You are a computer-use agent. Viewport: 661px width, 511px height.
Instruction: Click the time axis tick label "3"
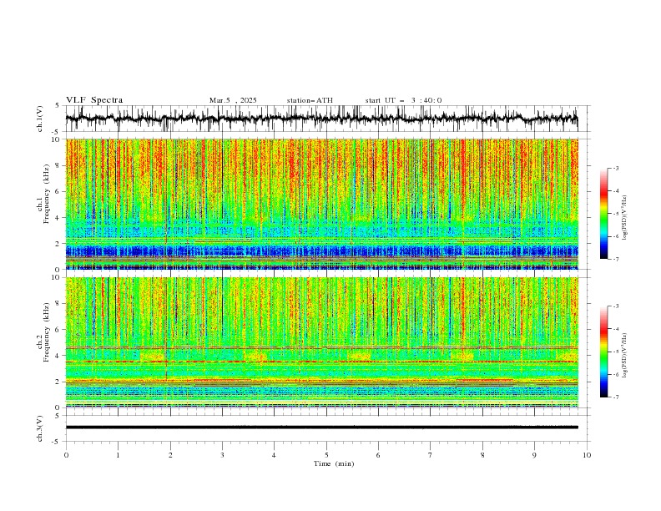(x=222, y=455)
